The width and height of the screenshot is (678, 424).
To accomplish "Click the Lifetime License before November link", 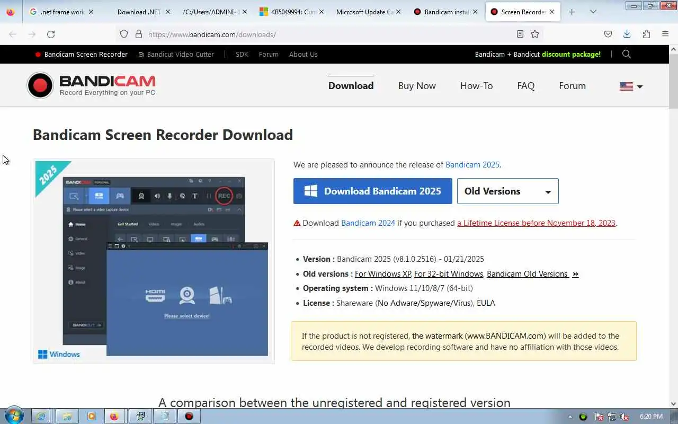I will click(x=536, y=223).
